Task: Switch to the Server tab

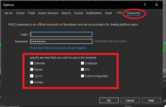Action: (x=9, y=13)
